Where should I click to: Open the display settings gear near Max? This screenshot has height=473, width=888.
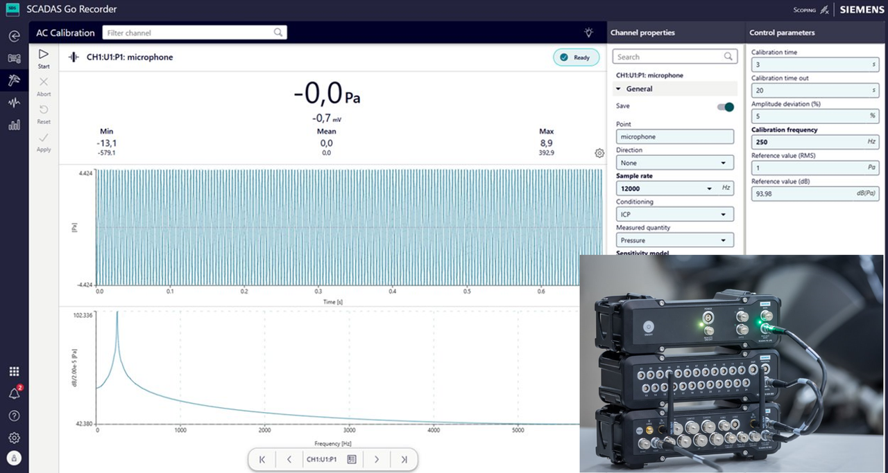(x=599, y=153)
